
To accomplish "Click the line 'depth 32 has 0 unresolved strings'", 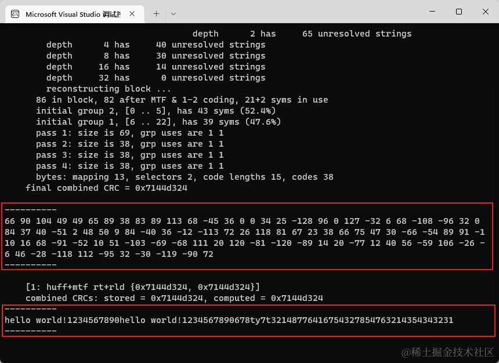I will tap(156, 78).
